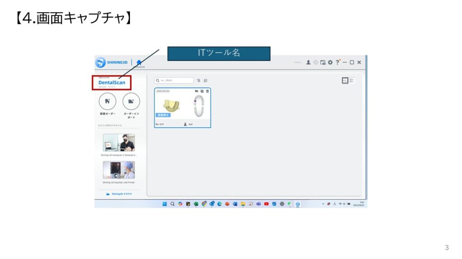462x259 pixels.
Task: Open the AccuFab-L4D Printer thumbnail
Action: (119, 170)
